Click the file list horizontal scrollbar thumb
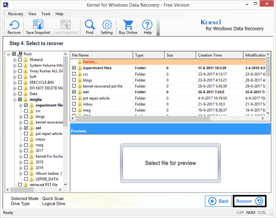Screen dimensions: 276x218 tap(142, 118)
